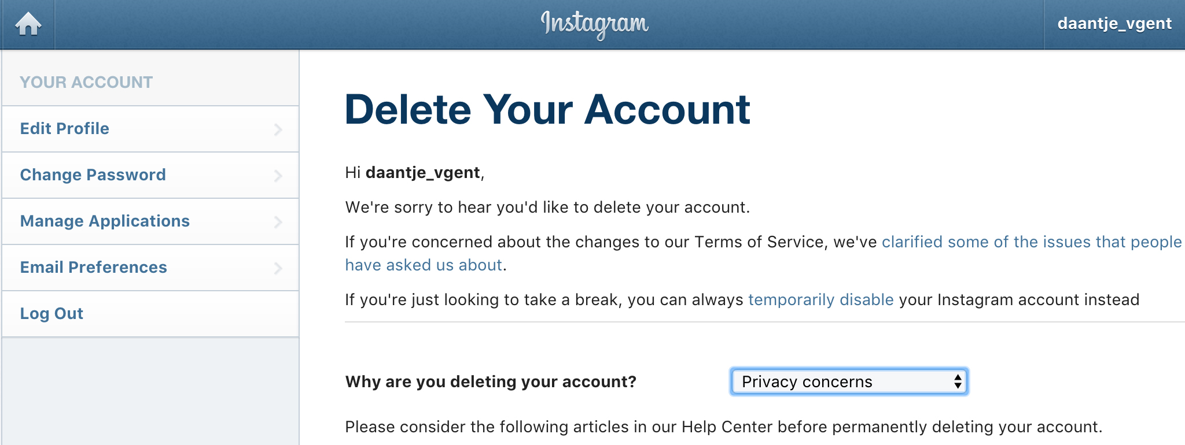Screen dimensions: 1185x445
Task: Select Email Preferences in sidebar
Action: pyautogui.click(x=93, y=267)
